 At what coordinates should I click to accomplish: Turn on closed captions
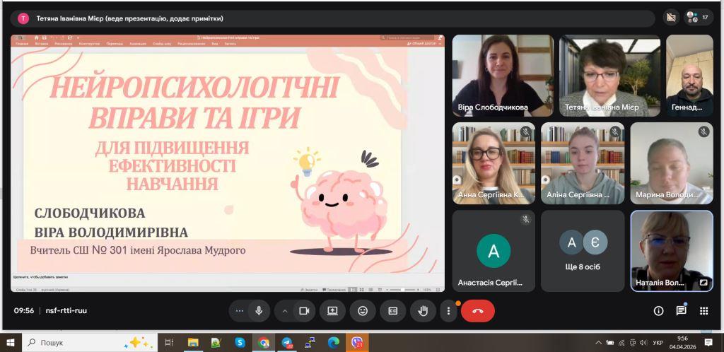[393, 311]
